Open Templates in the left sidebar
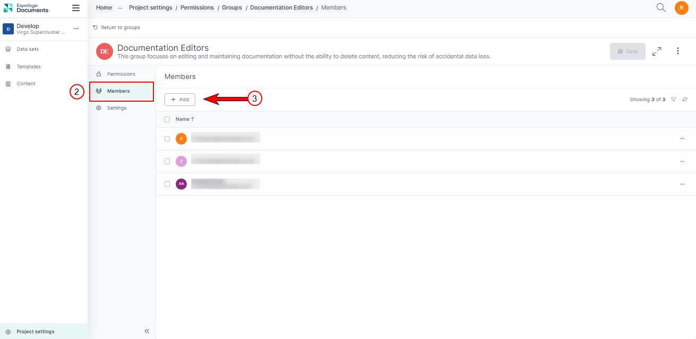The height and width of the screenshot is (339, 696). click(x=29, y=67)
